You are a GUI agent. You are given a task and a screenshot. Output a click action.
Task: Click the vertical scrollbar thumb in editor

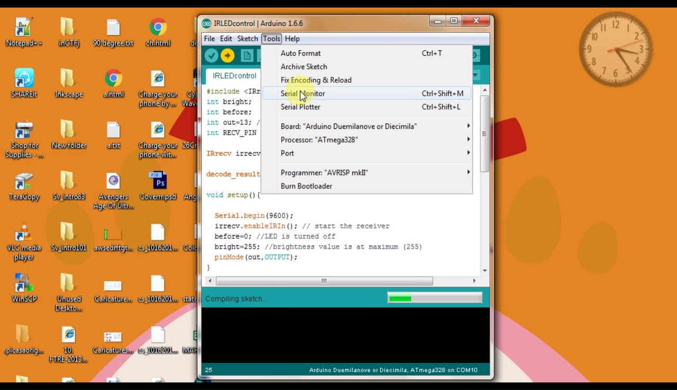(x=485, y=134)
